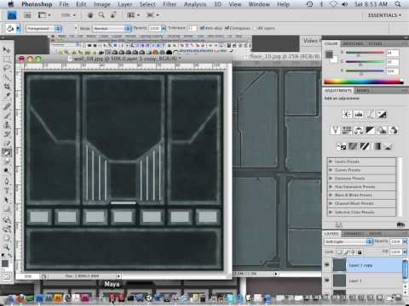Select the Pen tool

tap(6, 181)
